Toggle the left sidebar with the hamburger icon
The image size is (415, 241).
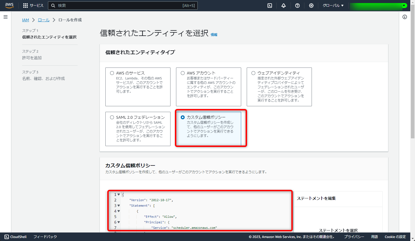click(5, 17)
